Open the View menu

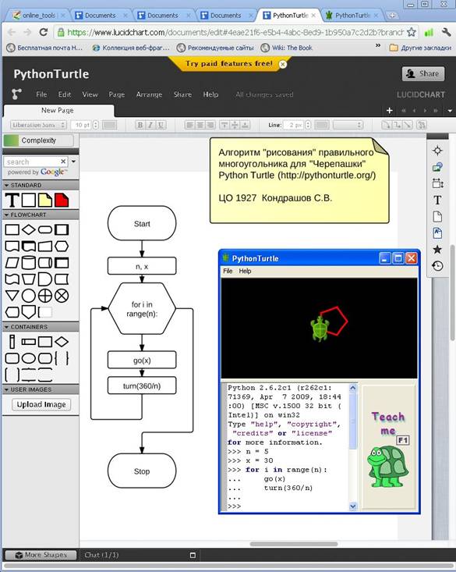pos(90,94)
